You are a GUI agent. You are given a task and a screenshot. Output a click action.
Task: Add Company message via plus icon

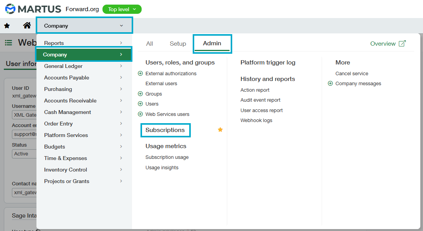330,84
